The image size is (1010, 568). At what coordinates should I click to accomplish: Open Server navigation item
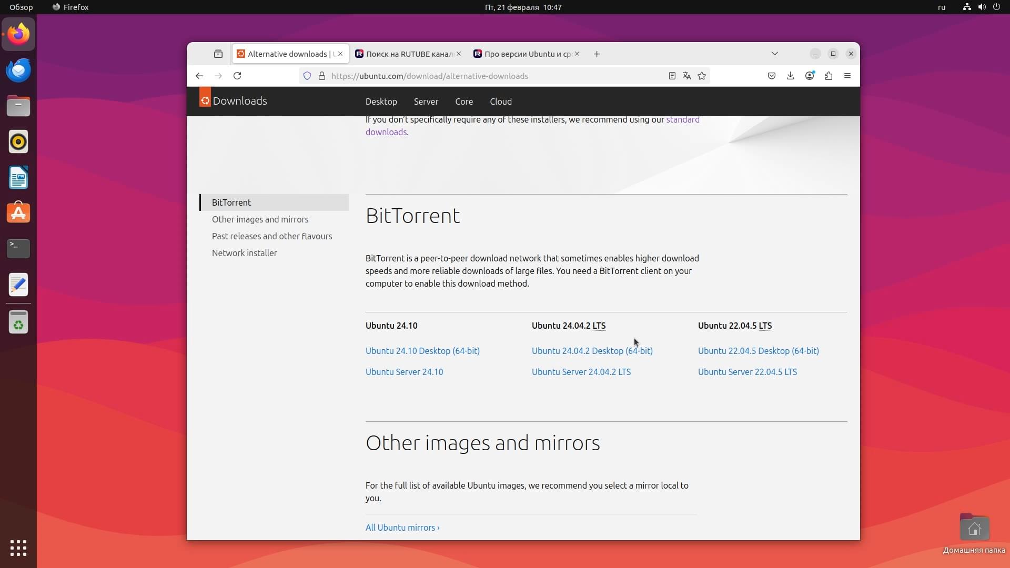click(x=426, y=102)
